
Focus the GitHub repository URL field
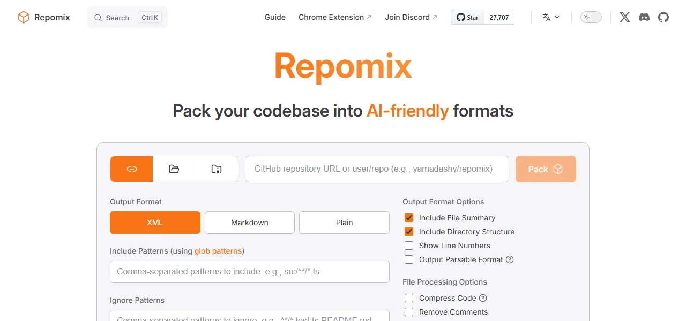pyautogui.click(x=377, y=169)
